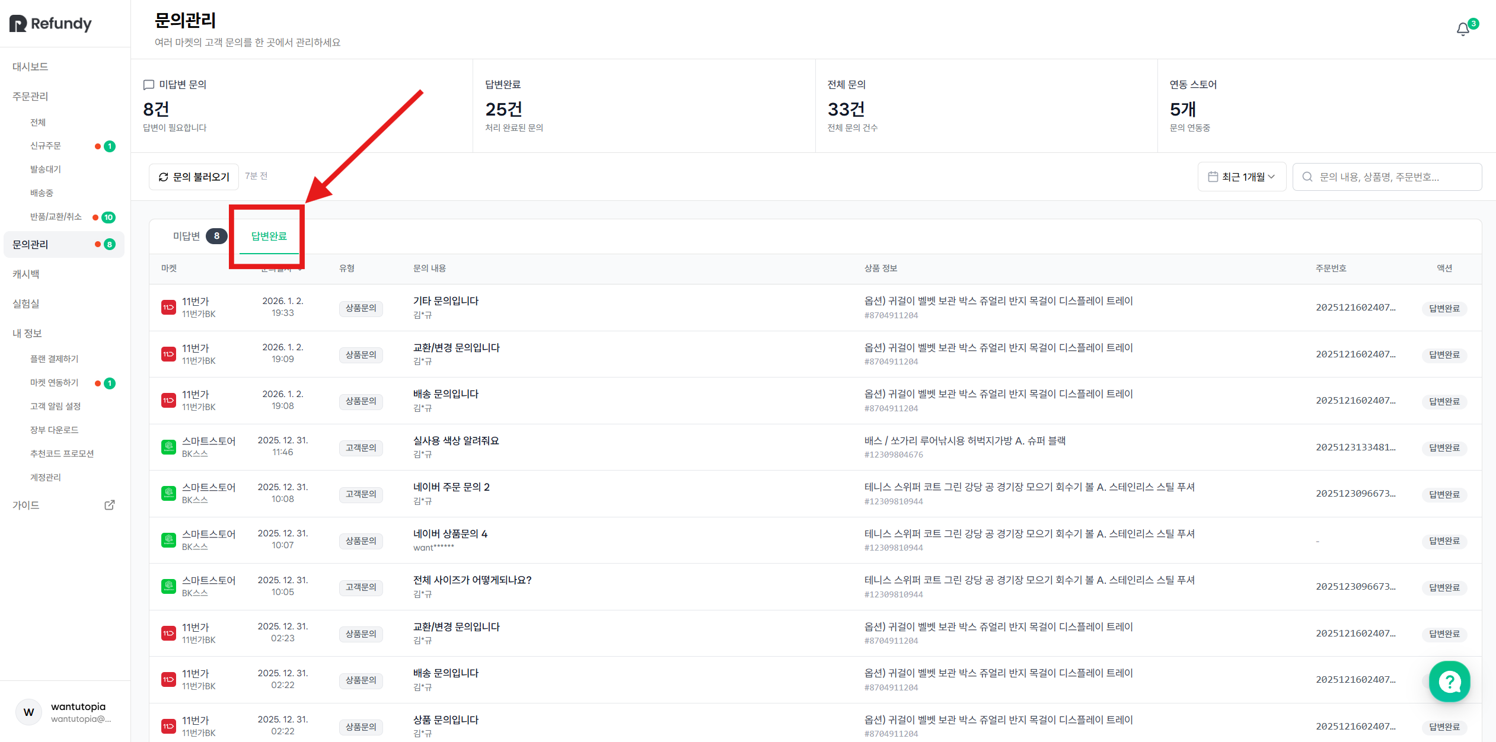Go to 반품/교환/취소 in the sidebar

coord(56,217)
